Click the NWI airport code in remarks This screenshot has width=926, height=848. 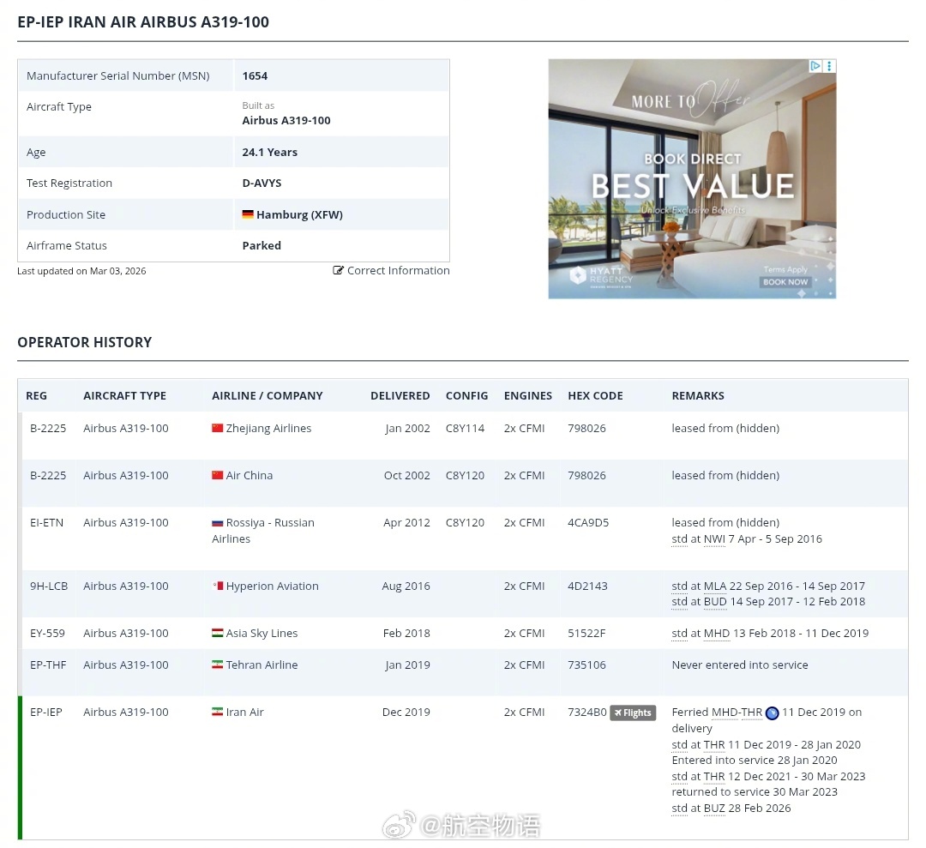coord(714,538)
